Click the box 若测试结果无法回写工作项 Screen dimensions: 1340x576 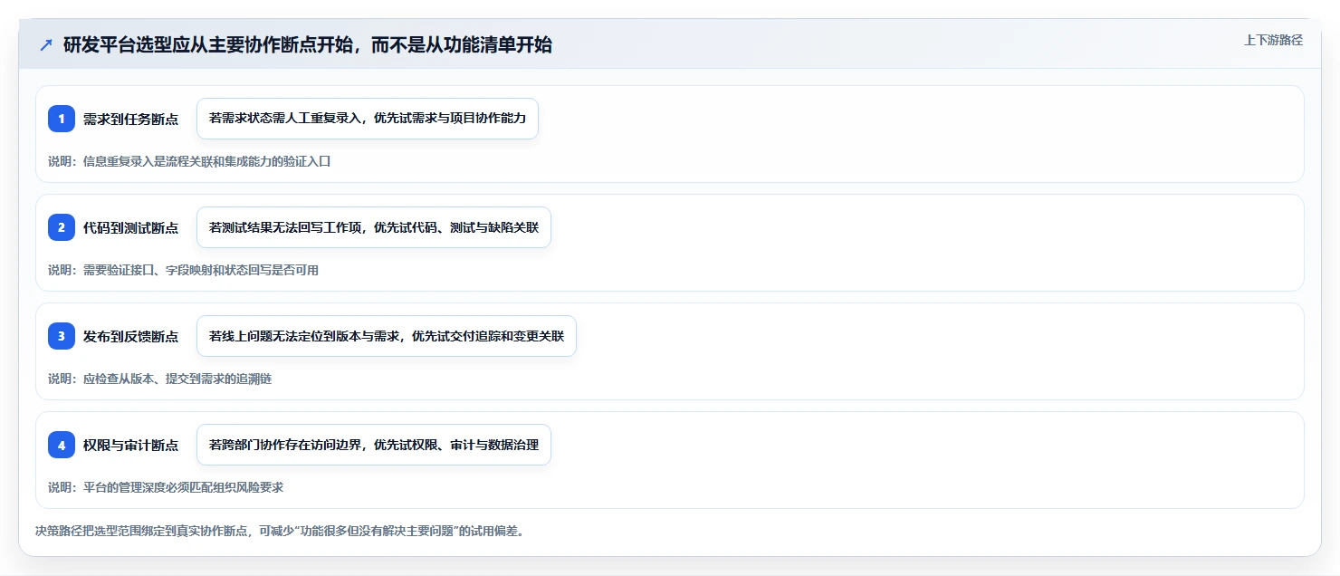374,227
